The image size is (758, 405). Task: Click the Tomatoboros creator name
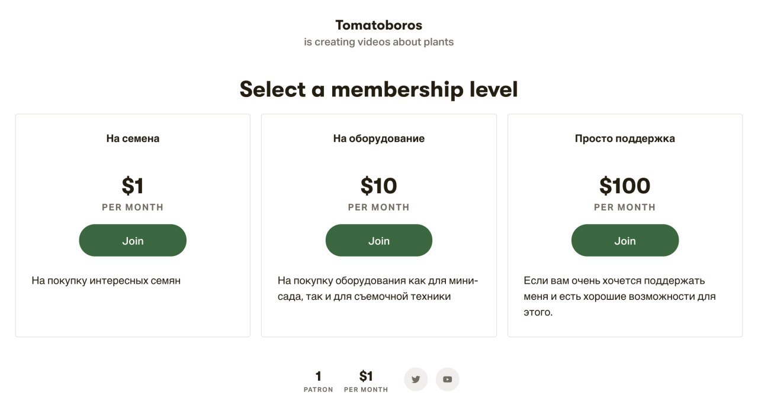(378, 25)
